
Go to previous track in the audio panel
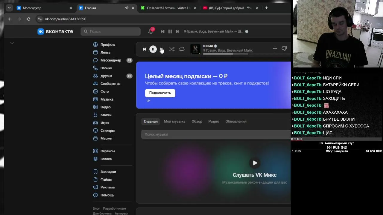[145, 49]
